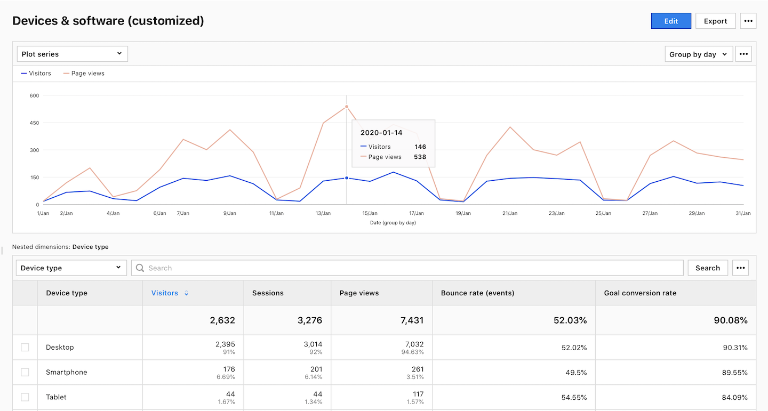
Task: Sort by the Device type column header
Action: coord(67,293)
